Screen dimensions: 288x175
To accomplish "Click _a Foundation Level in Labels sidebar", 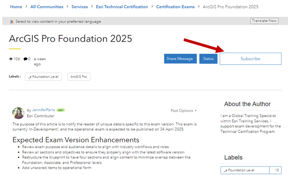I will 244,170.
